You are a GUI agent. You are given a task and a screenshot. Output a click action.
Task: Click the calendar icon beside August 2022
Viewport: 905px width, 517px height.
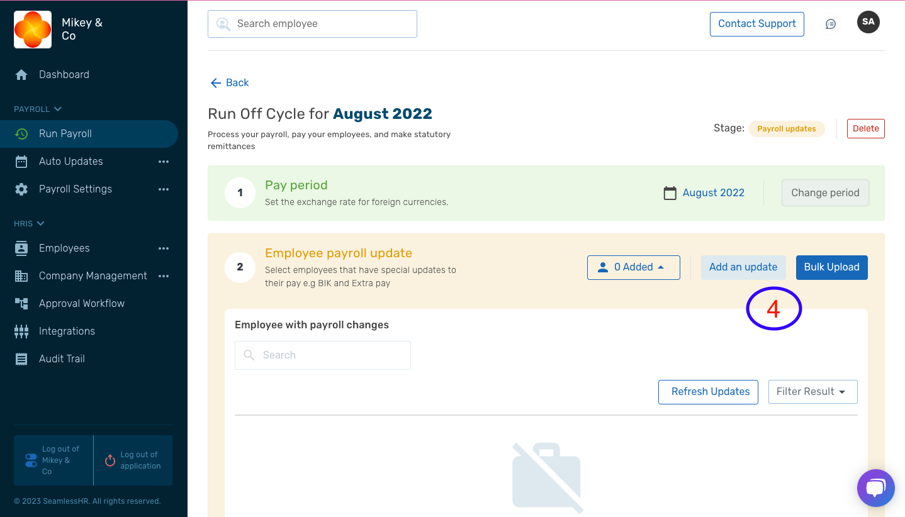point(670,192)
